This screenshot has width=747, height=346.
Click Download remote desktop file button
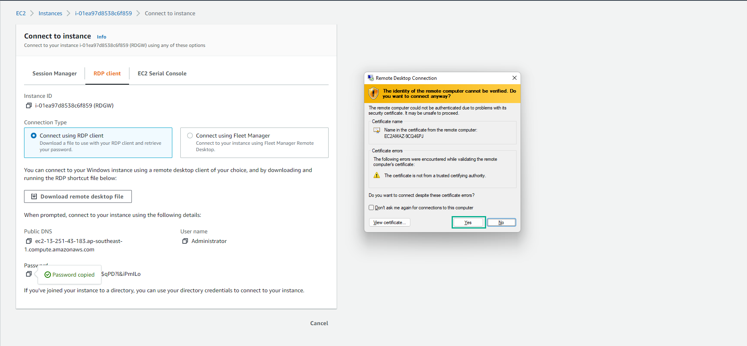pos(78,196)
